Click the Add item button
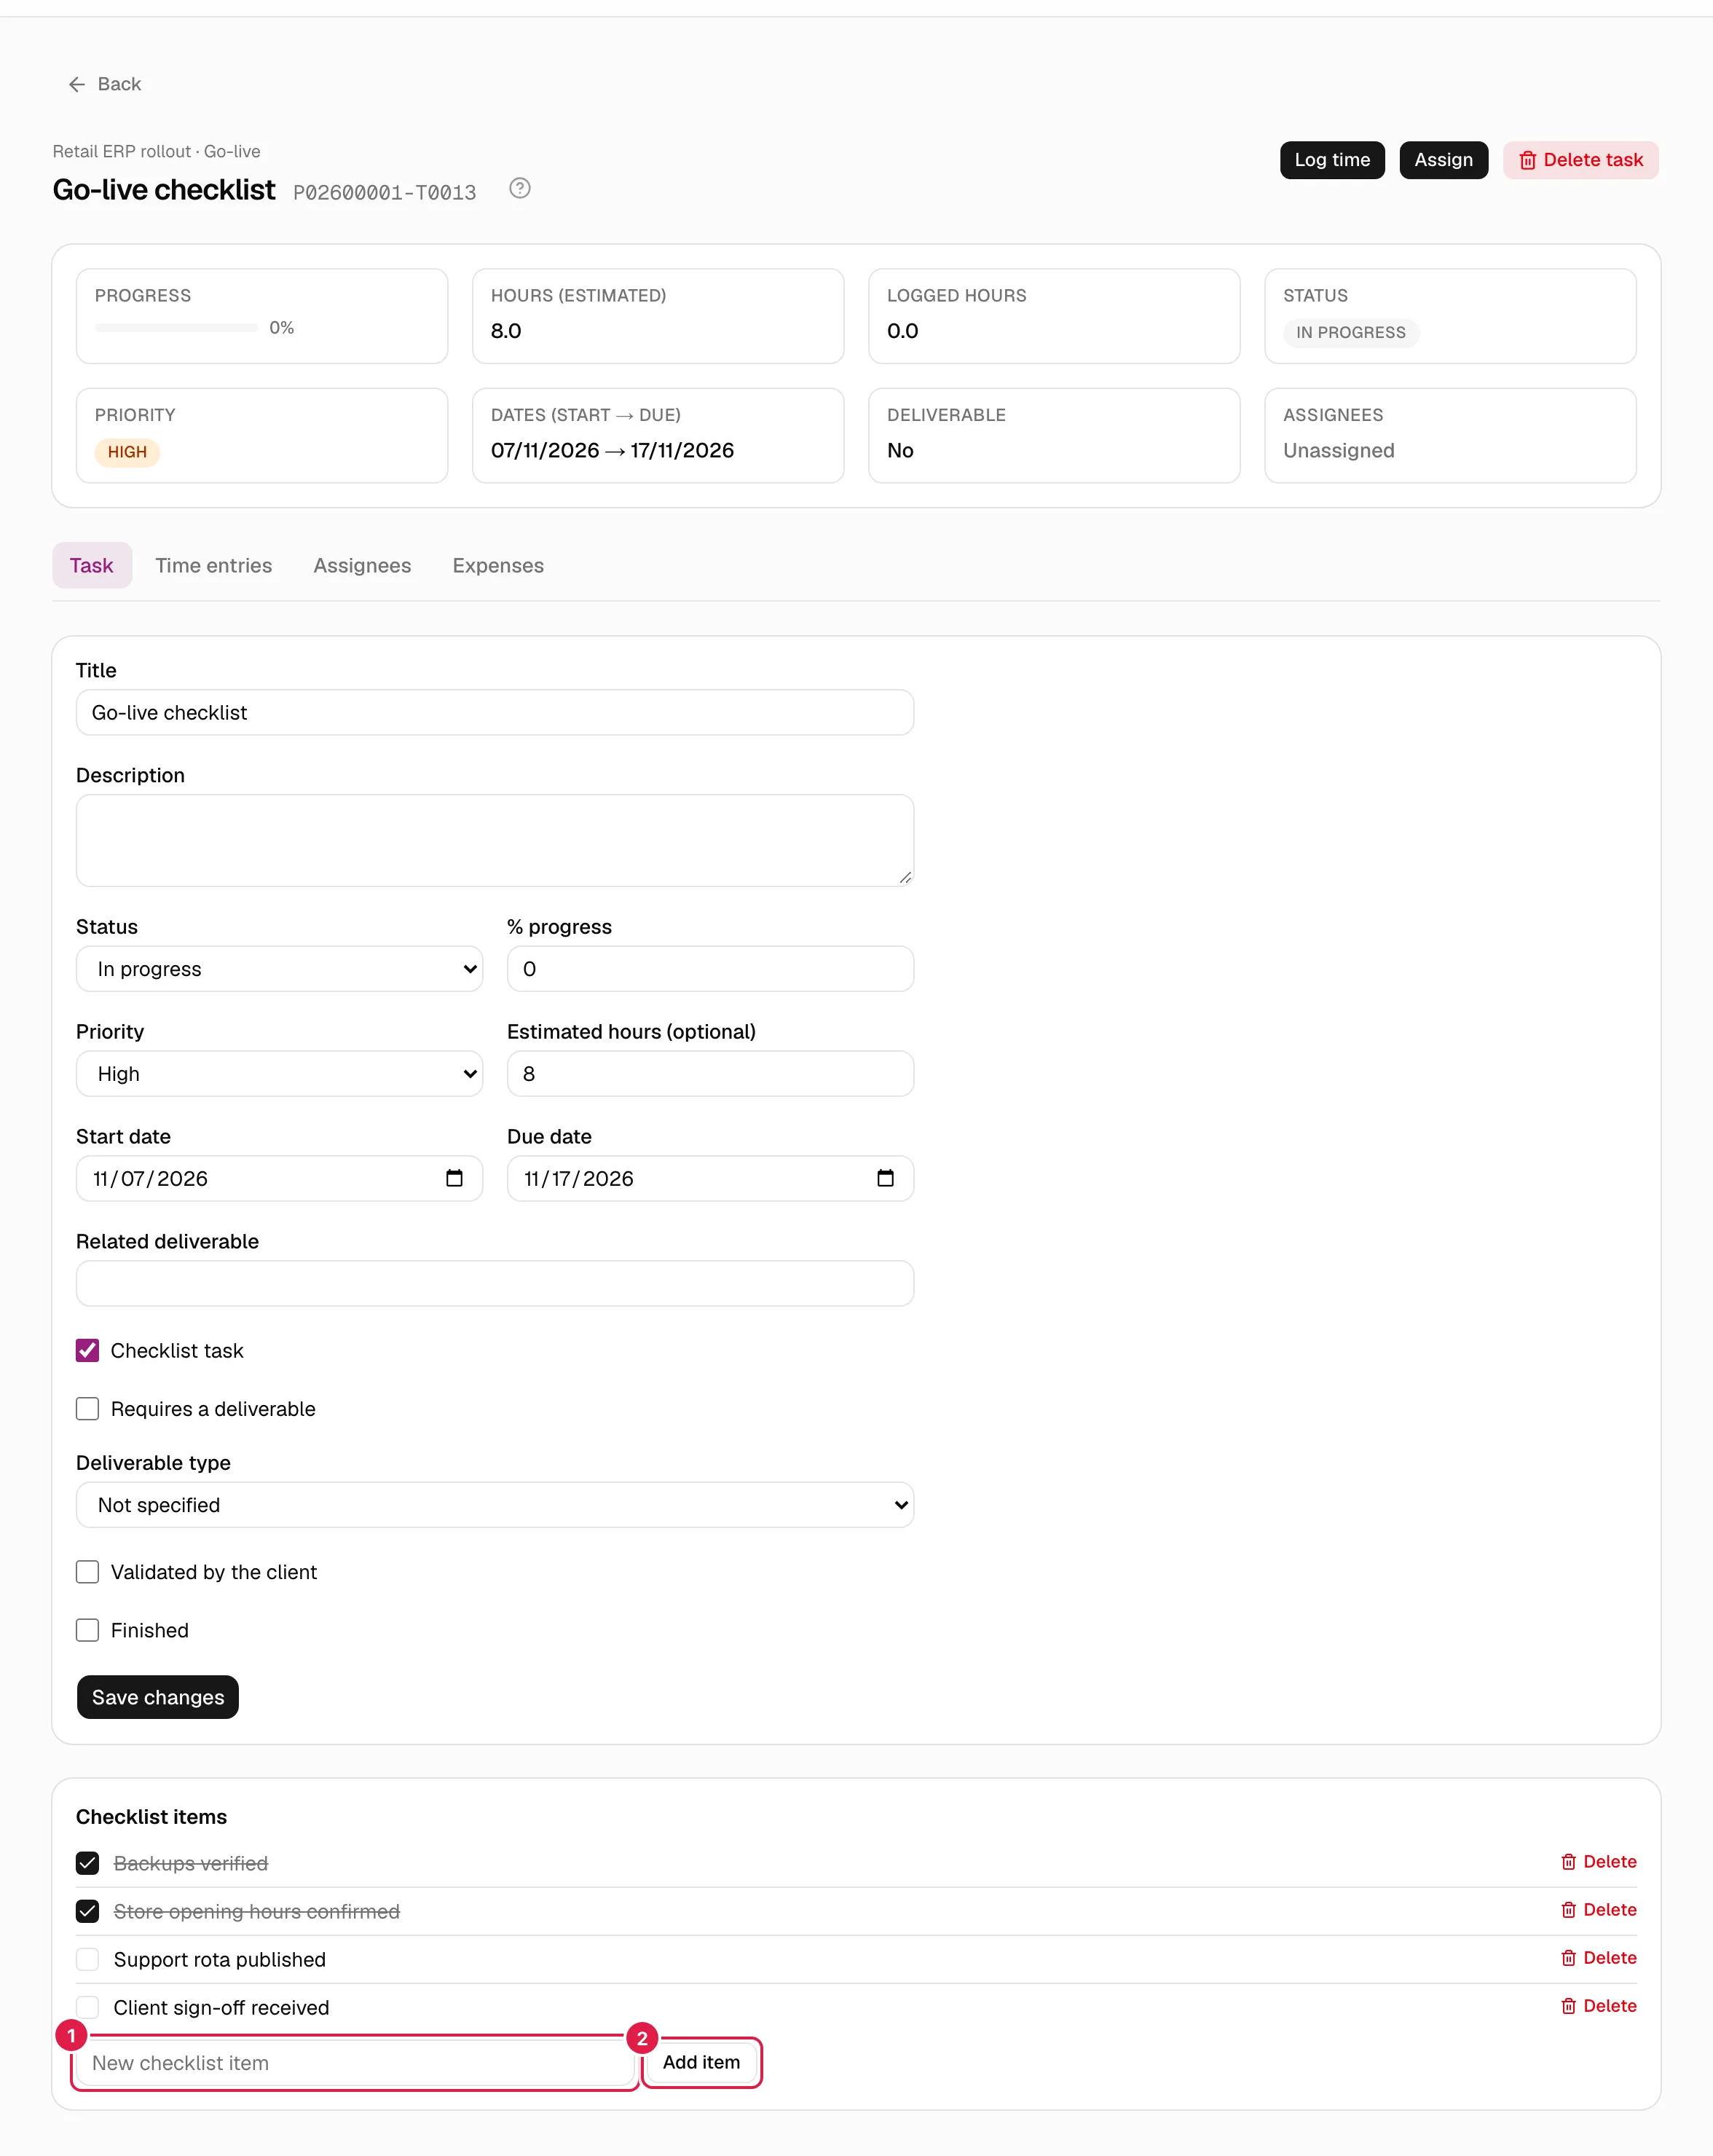Image resolution: width=1713 pixels, height=2156 pixels. pyautogui.click(x=701, y=2061)
